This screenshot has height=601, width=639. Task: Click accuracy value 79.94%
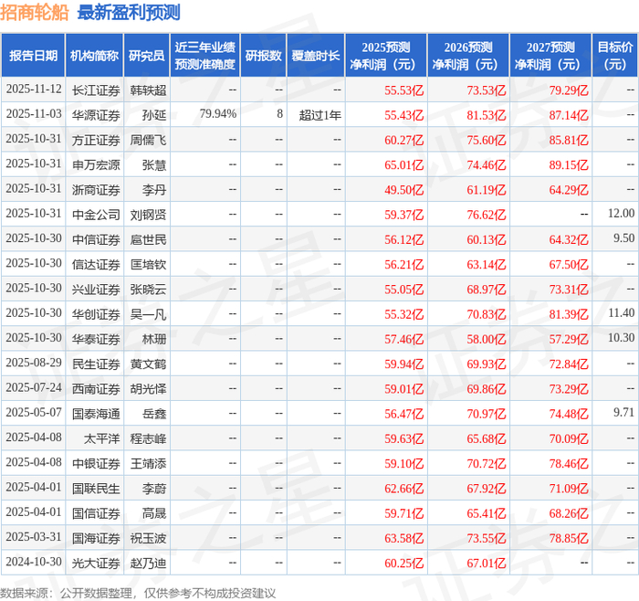coord(217,114)
